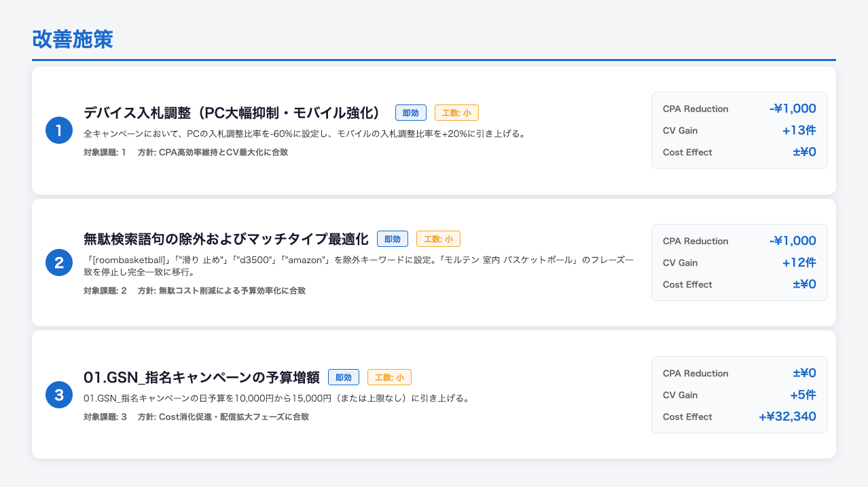Toggle the +¥32,340 Cost Effect value
The width and height of the screenshot is (868, 487).
(789, 416)
